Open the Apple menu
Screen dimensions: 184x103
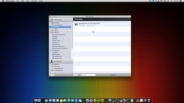pyautogui.click(x=3, y=1)
